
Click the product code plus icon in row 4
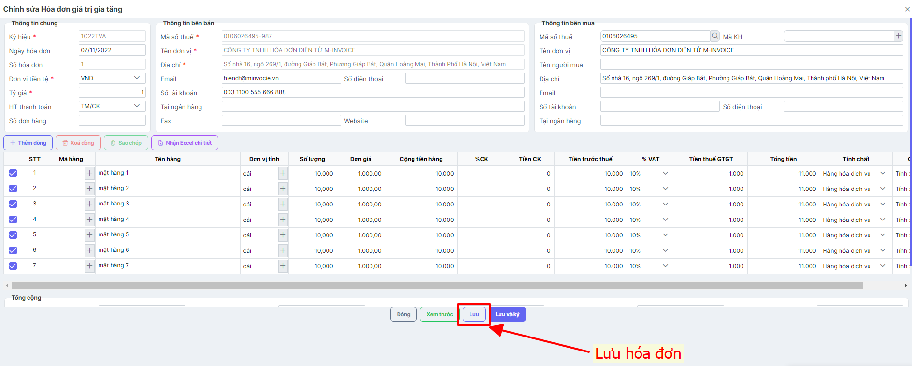coord(89,220)
